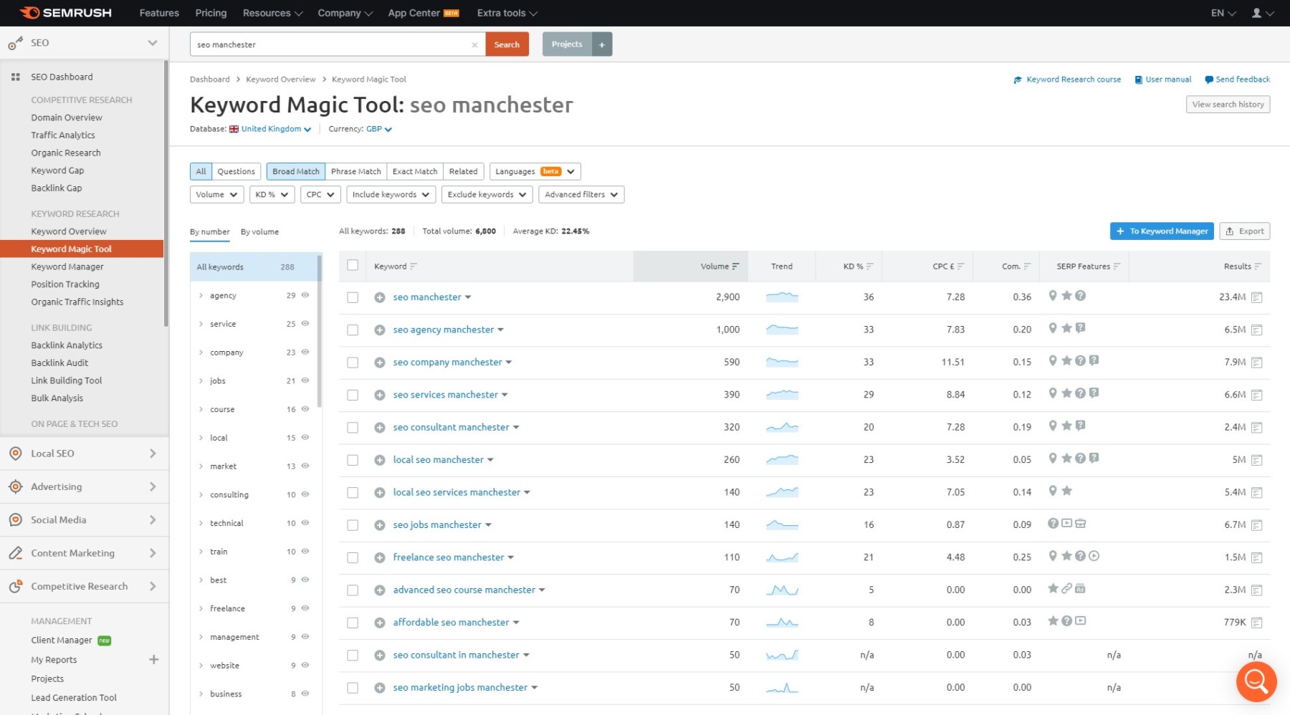Tick the select-all keywords checkbox
The height and width of the screenshot is (715, 1290).
(353, 265)
